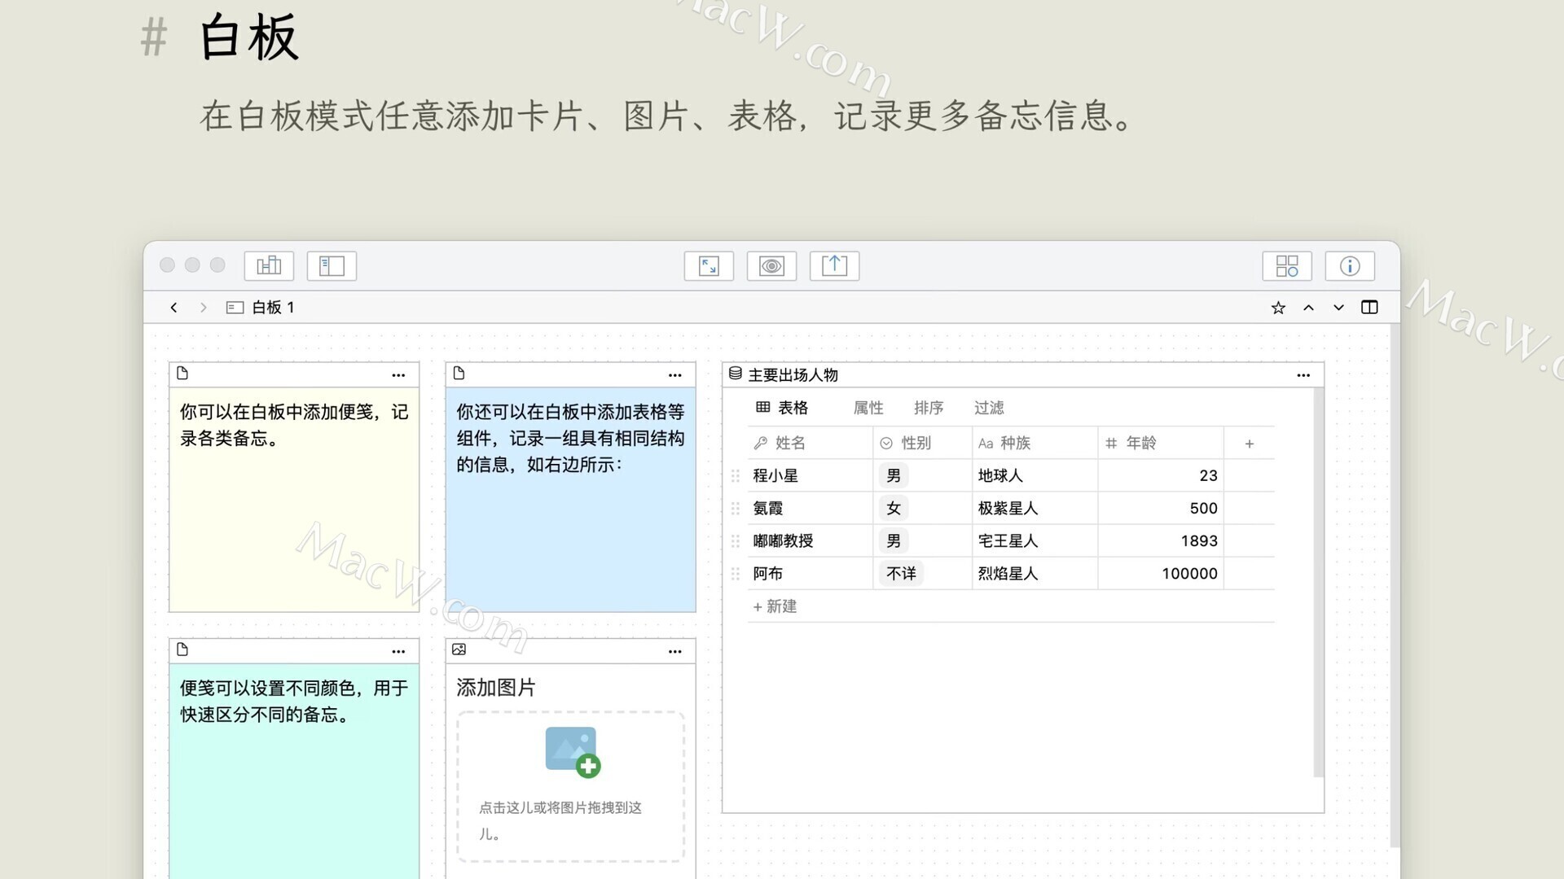
Task: Select the 阿布 name cell
Action: coord(810,574)
